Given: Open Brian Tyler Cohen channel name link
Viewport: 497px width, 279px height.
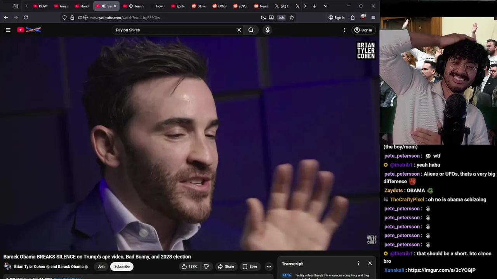Looking at the screenshot, I should click(30, 267).
